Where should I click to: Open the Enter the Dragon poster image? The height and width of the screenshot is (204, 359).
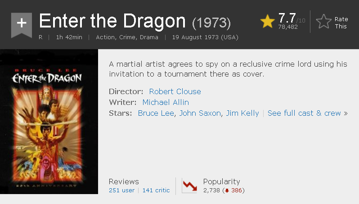tap(49, 122)
